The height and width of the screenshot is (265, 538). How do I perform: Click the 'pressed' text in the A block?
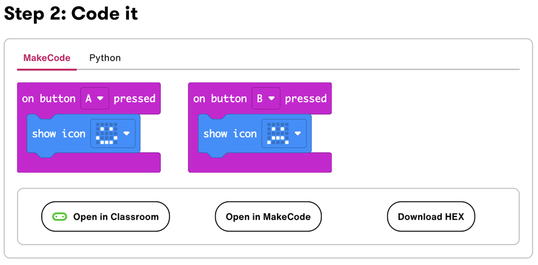point(134,98)
